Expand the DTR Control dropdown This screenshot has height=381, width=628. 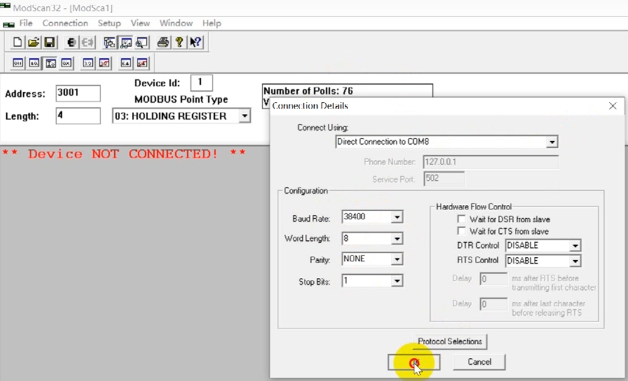(x=575, y=245)
